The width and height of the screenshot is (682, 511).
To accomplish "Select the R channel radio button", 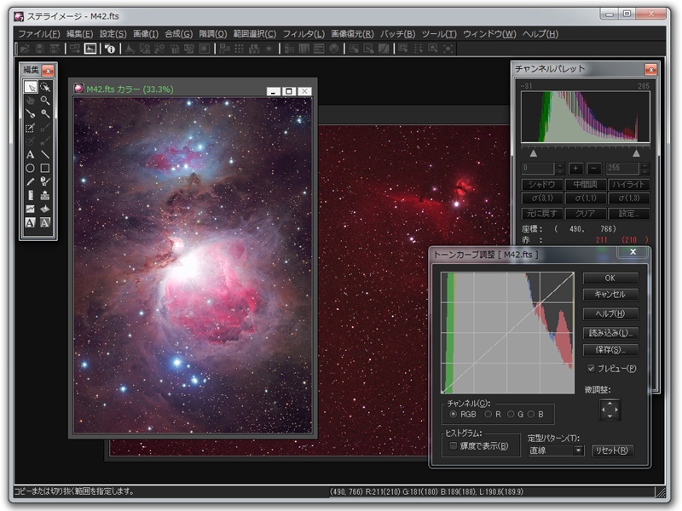I will point(488,414).
